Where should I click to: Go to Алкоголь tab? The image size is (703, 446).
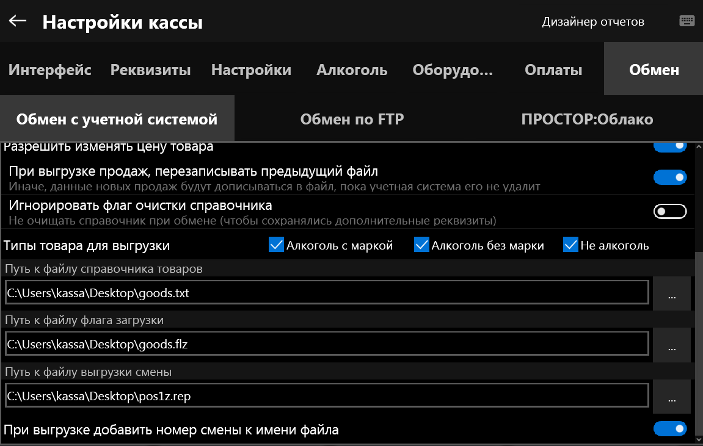click(x=352, y=70)
